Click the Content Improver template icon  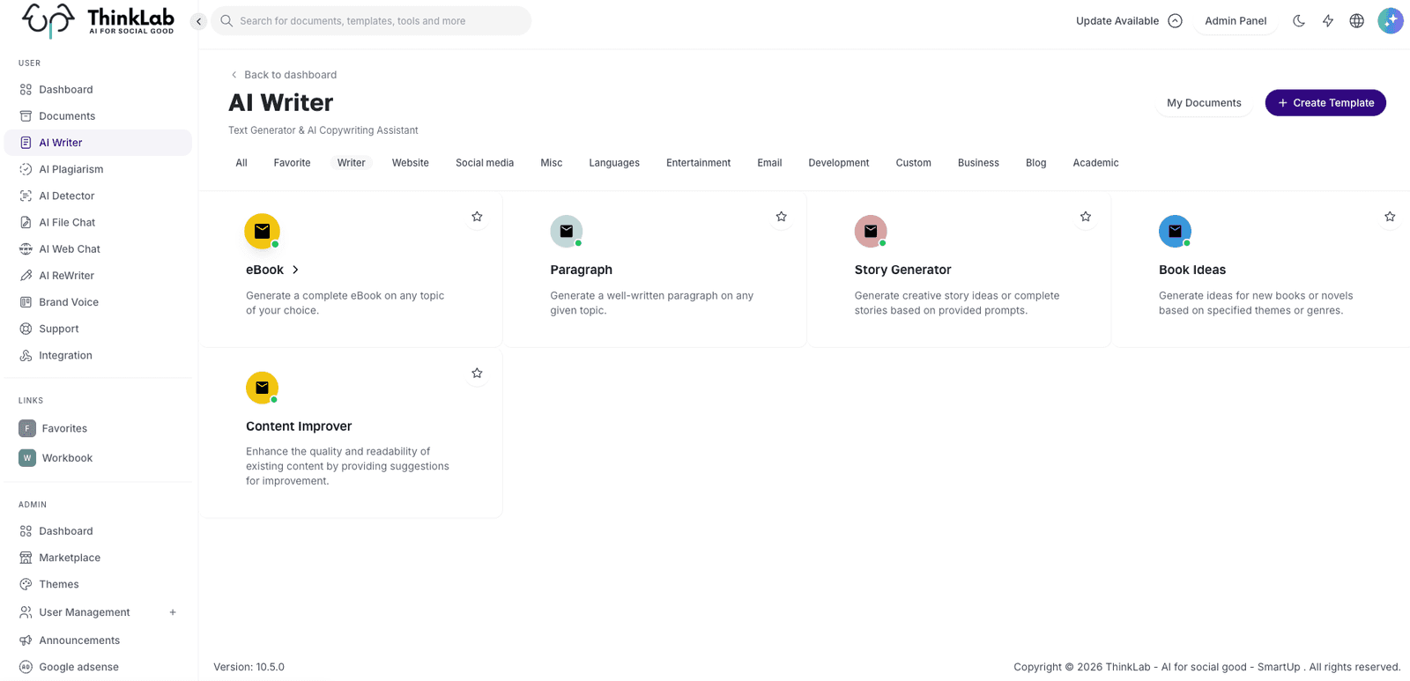[262, 388]
